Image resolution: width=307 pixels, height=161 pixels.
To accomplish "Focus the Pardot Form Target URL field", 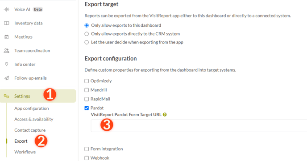I will click(x=199, y=126).
